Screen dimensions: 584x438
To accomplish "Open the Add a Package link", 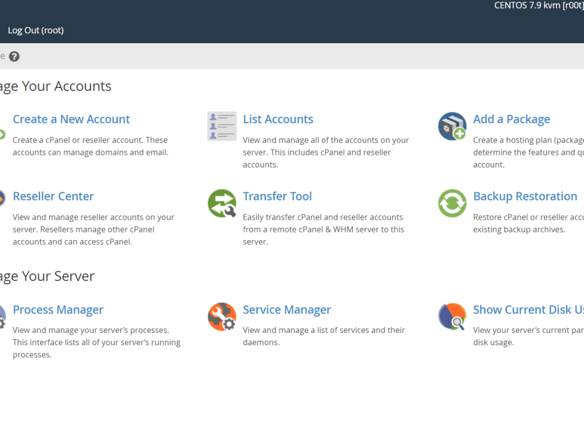I will pyautogui.click(x=512, y=119).
